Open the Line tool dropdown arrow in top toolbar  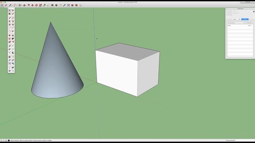pos(12,5)
